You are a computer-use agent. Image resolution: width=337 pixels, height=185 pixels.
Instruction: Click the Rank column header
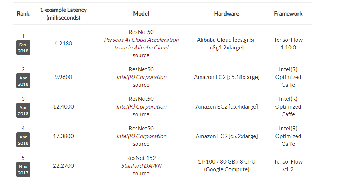coord(23,14)
